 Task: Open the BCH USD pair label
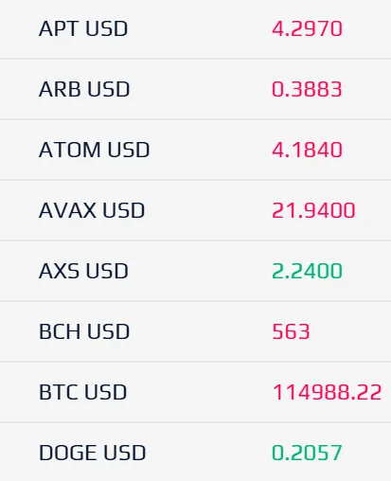click(84, 331)
